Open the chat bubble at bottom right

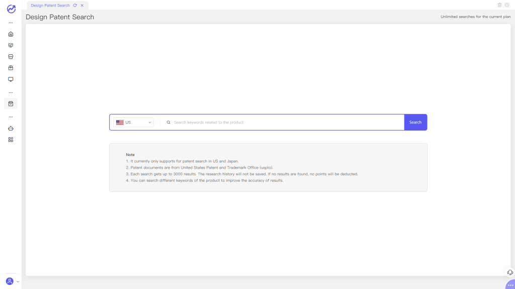tap(510, 285)
